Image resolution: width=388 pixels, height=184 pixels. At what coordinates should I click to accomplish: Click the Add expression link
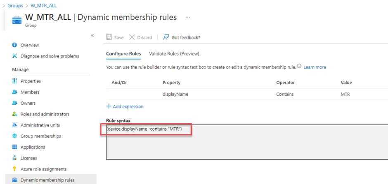[128, 106]
